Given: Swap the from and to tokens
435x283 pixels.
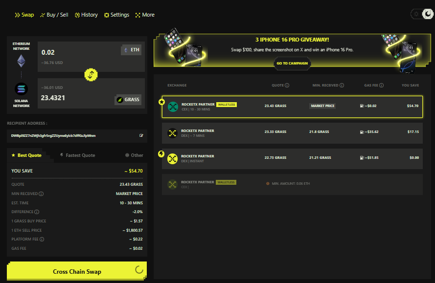Looking at the screenshot, I should (91, 75).
